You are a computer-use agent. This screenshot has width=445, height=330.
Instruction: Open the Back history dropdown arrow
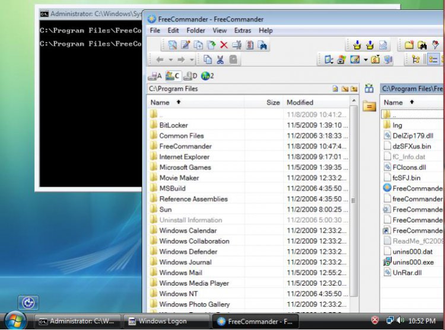pyautogui.click(x=170, y=60)
